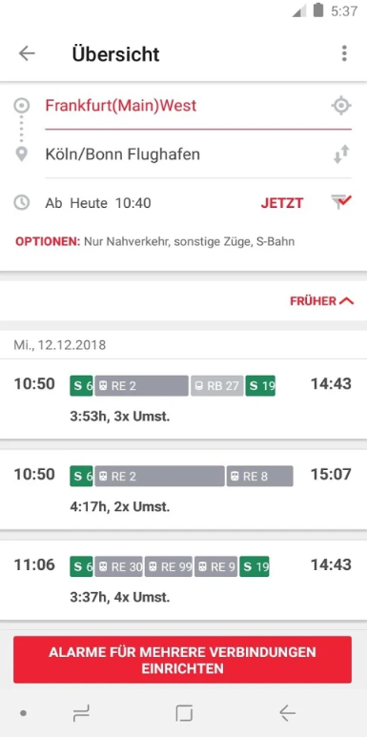
Task: Select the RB 27 train segment
Action: click(217, 386)
